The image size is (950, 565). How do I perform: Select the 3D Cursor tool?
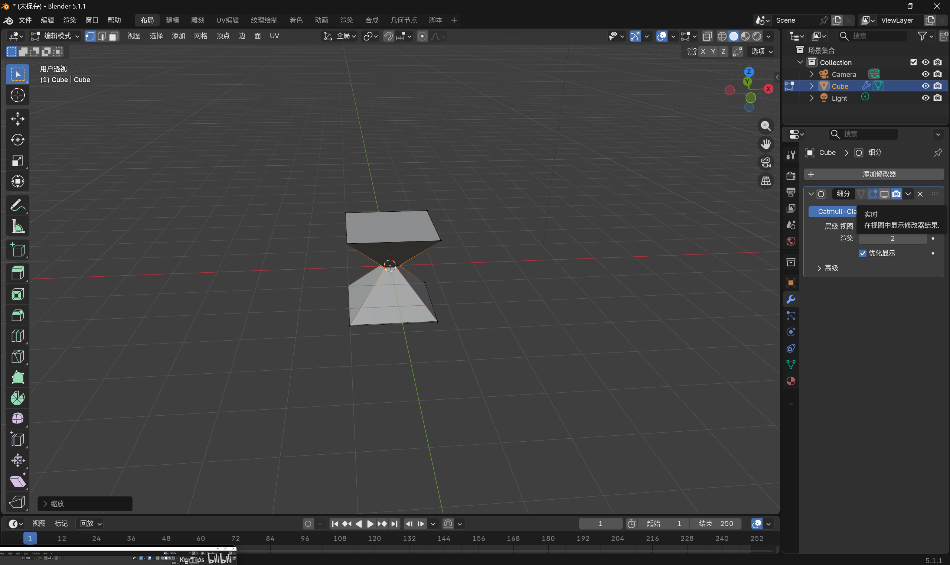[x=17, y=95]
